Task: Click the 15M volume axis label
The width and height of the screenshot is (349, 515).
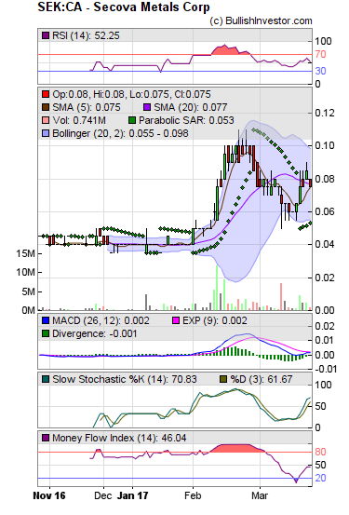Action: click(25, 253)
